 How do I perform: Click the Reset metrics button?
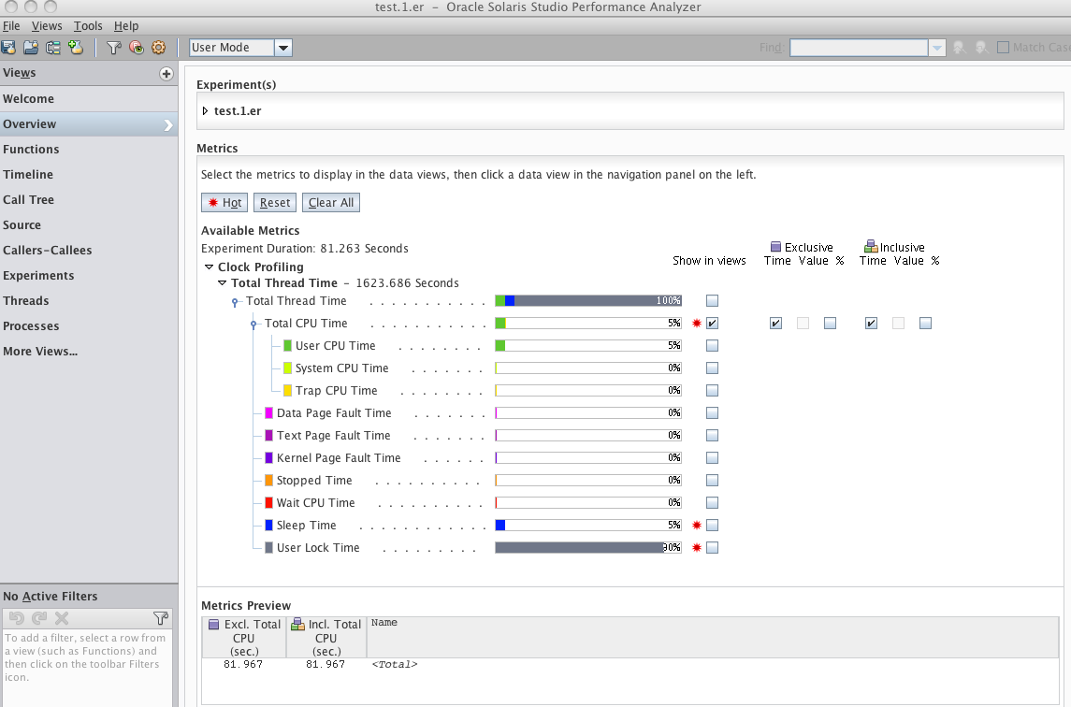click(275, 203)
